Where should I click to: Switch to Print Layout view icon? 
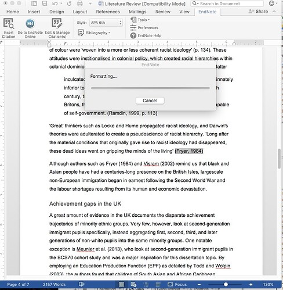[x=121, y=284]
